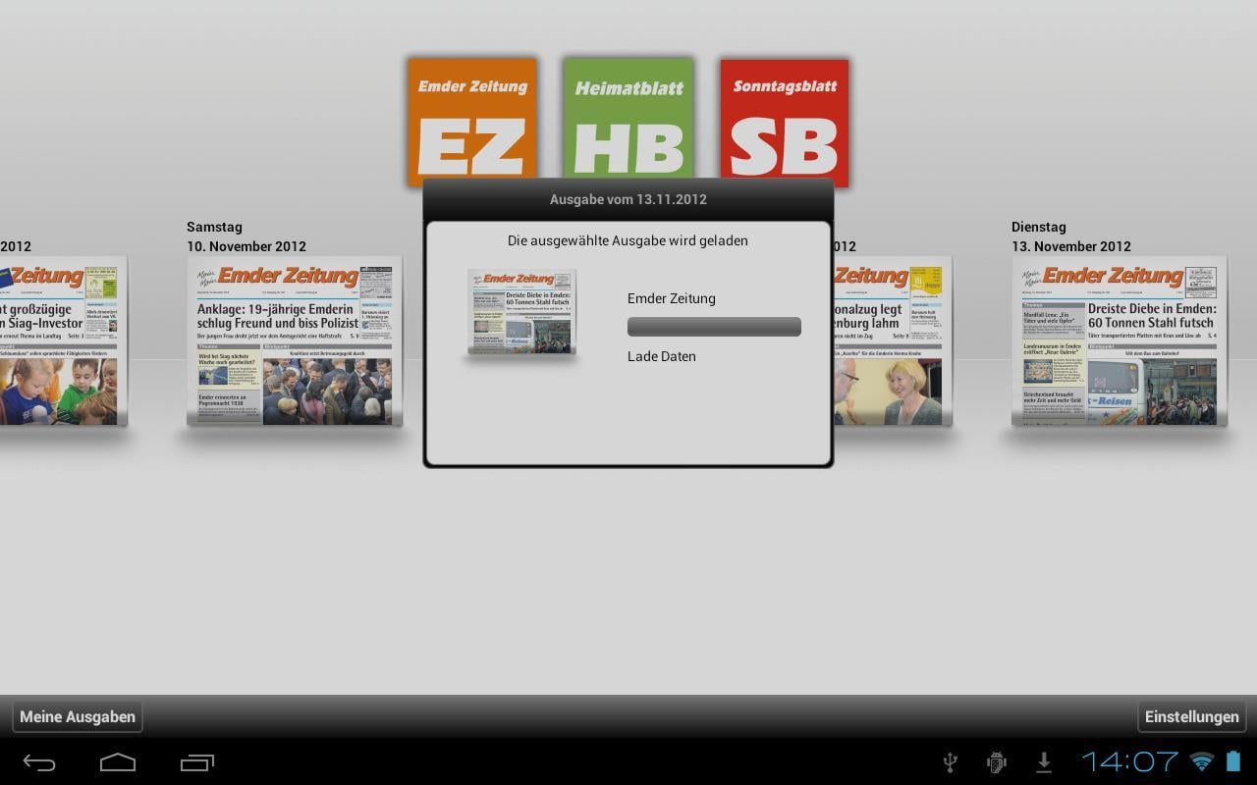
Task: Open the Samstag 10. November 2012 issue cover
Action: point(295,340)
